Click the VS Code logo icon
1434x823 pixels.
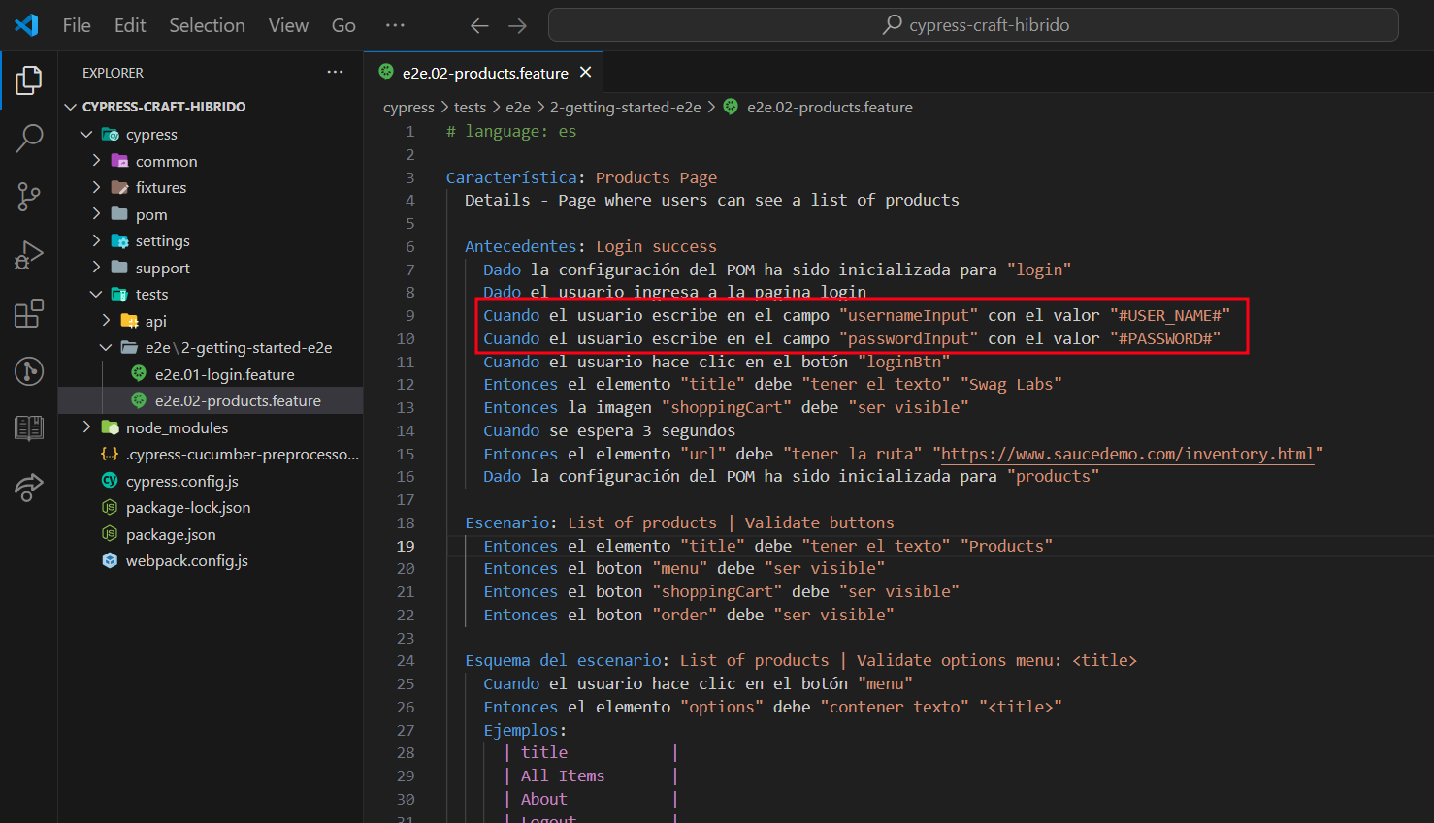pyautogui.click(x=26, y=25)
